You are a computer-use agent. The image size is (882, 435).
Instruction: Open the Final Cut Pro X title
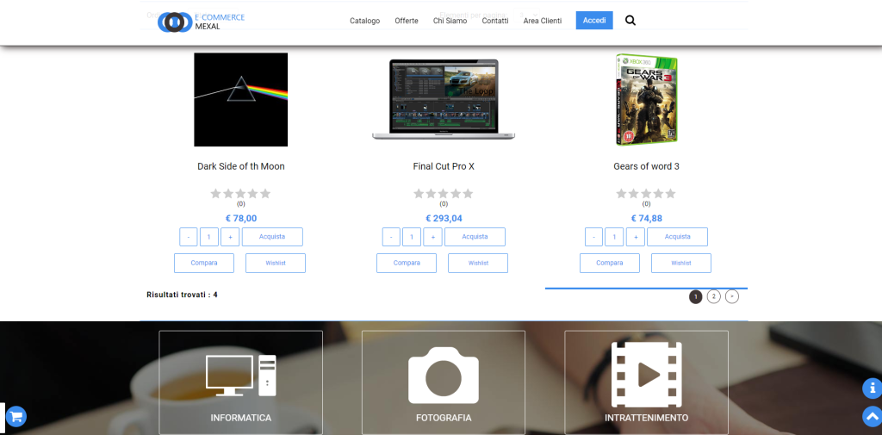444,166
